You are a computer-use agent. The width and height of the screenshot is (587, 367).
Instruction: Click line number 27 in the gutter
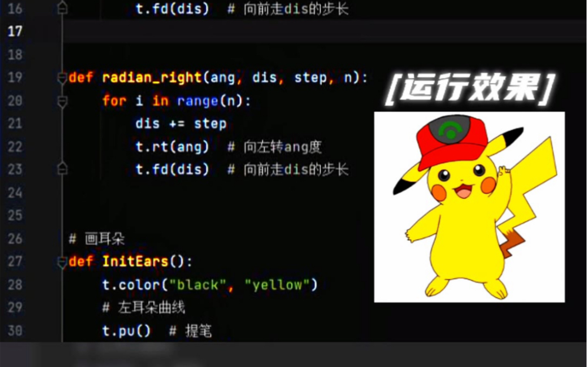15,261
